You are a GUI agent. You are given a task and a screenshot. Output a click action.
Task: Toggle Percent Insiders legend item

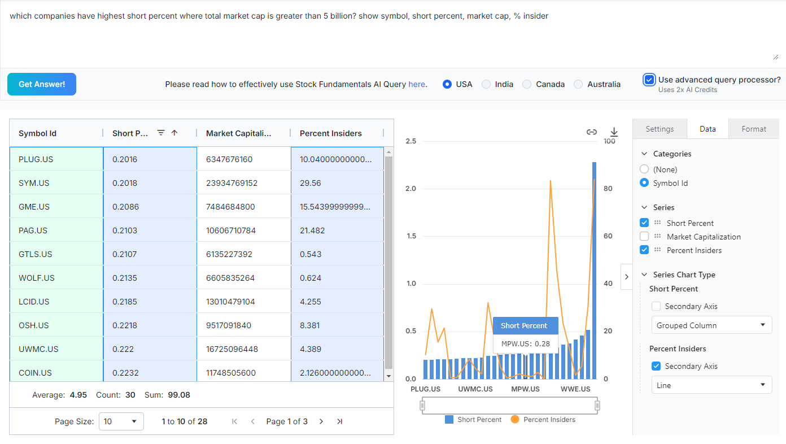click(543, 420)
